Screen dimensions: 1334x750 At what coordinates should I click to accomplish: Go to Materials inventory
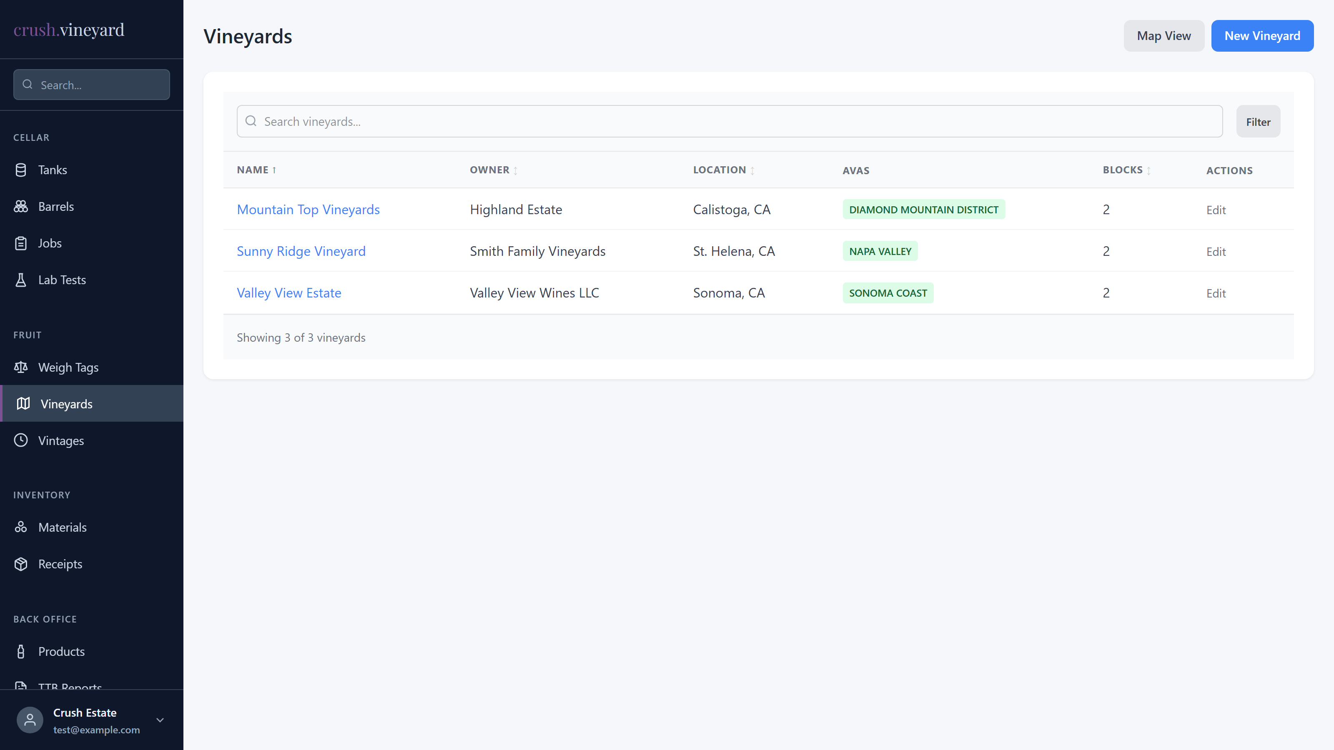(92, 527)
